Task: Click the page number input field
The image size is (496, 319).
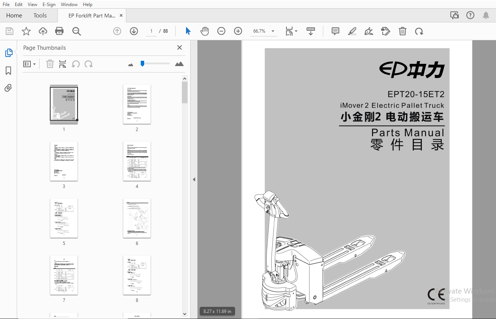Action: coord(151,31)
